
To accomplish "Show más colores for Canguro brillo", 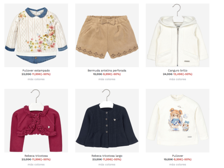I will (x=177, y=79).
